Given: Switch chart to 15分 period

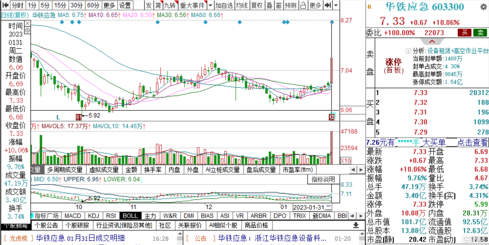Looking at the screenshot, I should tap(60, 5).
